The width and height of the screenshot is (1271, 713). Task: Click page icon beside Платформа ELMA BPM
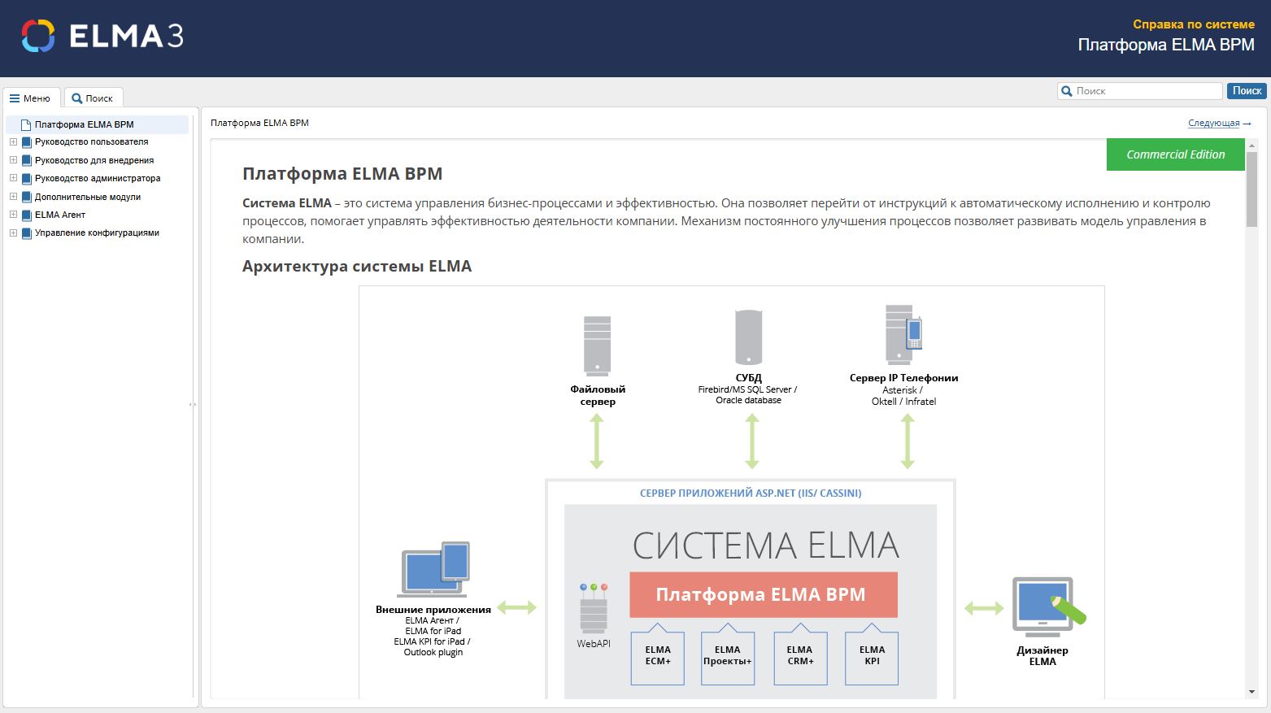click(26, 124)
